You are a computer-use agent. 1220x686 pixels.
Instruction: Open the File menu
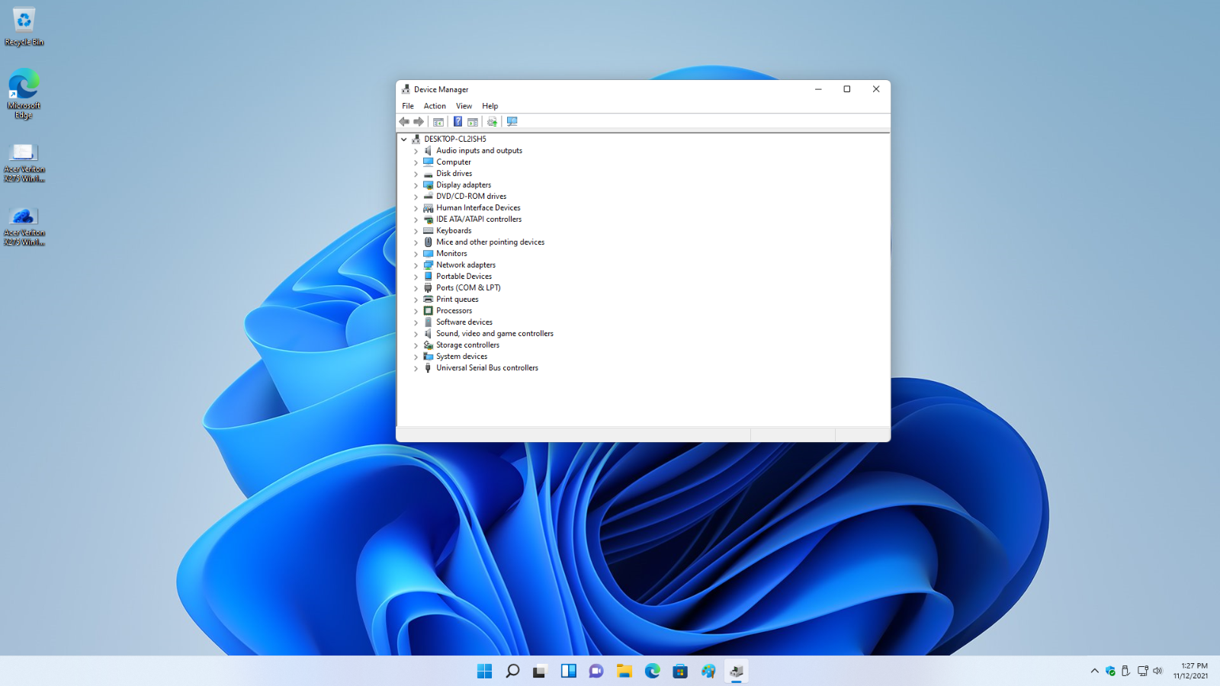click(408, 106)
